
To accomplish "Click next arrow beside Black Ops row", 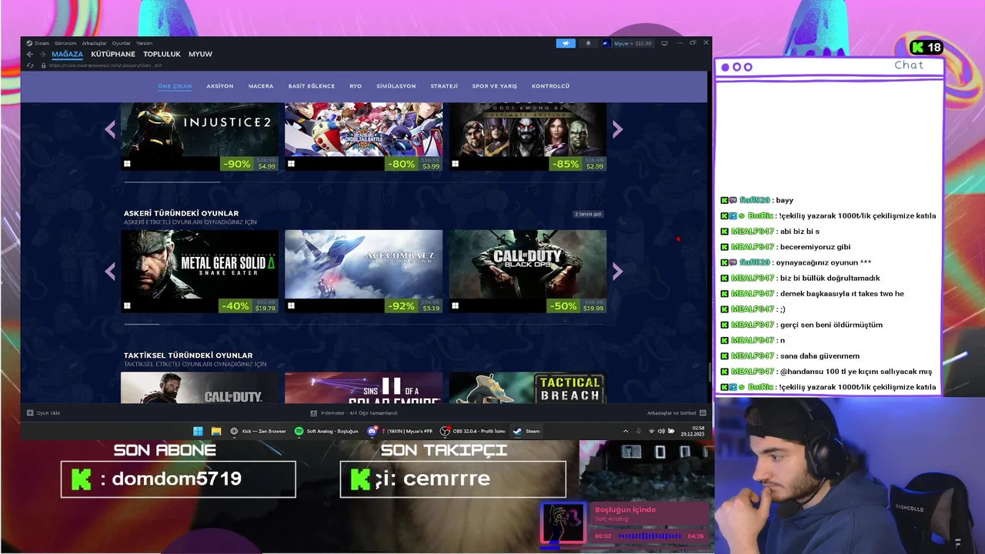I will pyautogui.click(x=617, y=271).
